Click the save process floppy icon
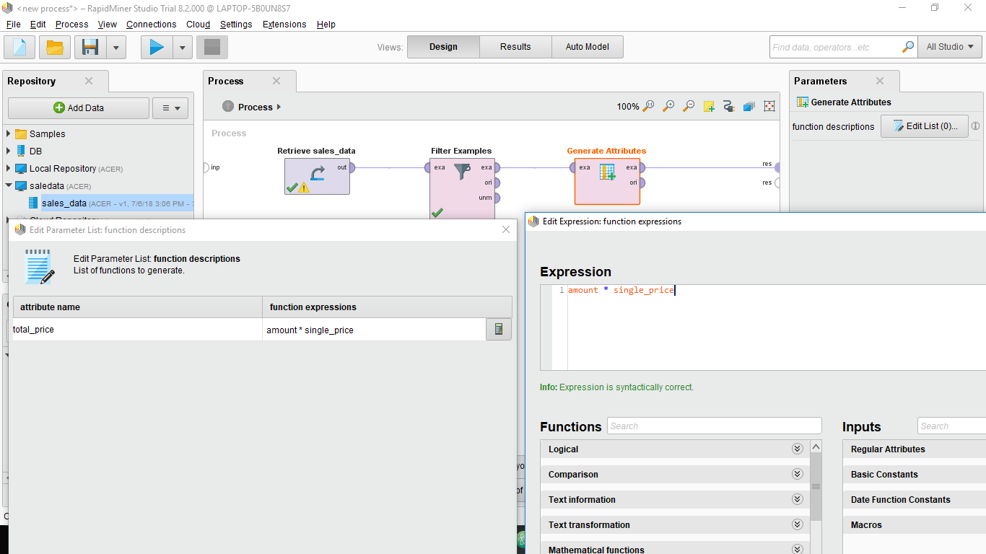 pos(90,48)
